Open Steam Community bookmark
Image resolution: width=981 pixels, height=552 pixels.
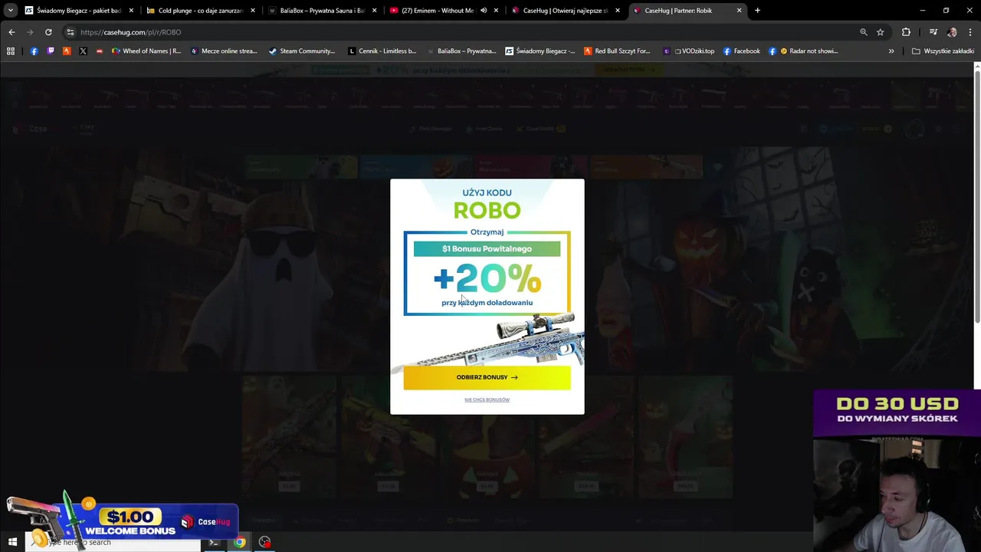point(301,51)
